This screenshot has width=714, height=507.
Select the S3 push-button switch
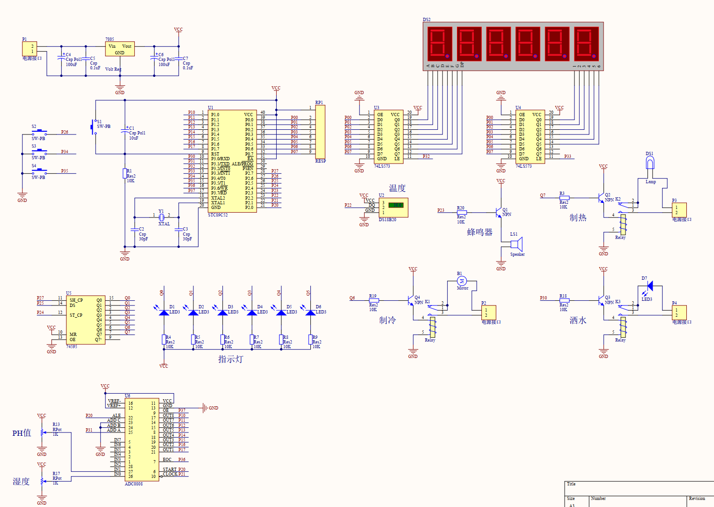tap(39, 151)
